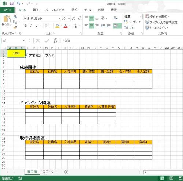Toggle Italic formatting

pyautogui.click(x=31, y=26)
